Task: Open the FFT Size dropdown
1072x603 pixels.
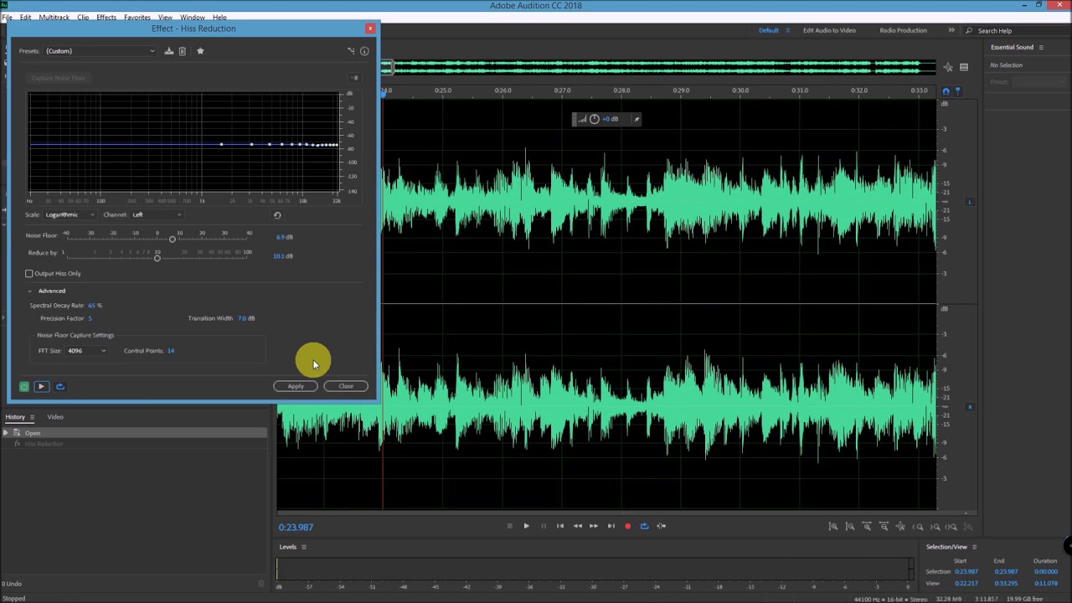Action: (86, 351)
